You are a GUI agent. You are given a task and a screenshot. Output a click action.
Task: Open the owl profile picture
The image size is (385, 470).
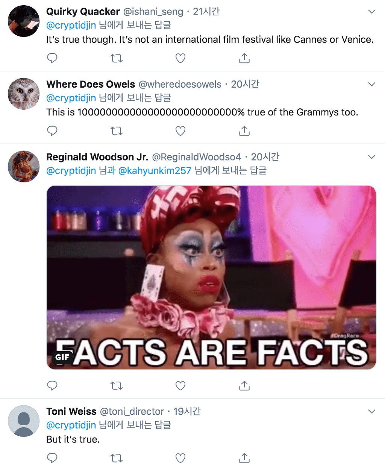24,94
